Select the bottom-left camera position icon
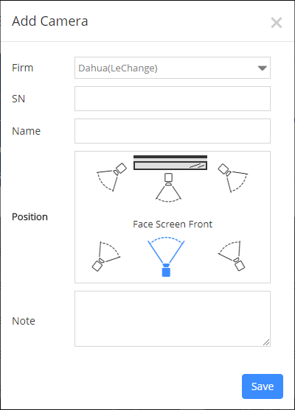The height and width of the screenshot is (410, 295). tap(106, 256)
